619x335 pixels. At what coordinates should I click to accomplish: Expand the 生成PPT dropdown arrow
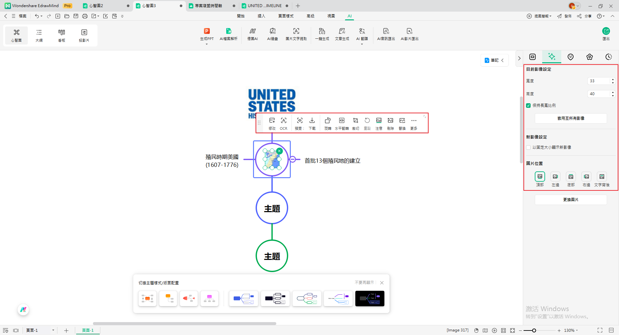[x=207, y=44]
